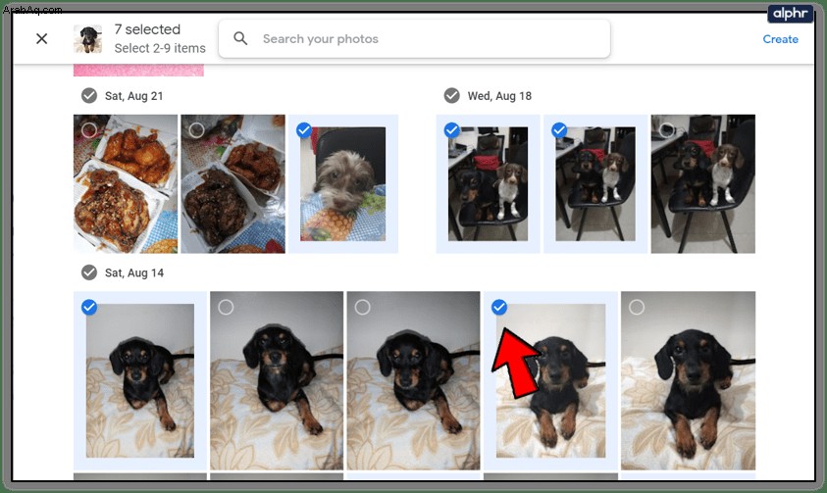
Task: Deselect second Aug 18 two-dogs photo checkmark
Action: point(559,129)
